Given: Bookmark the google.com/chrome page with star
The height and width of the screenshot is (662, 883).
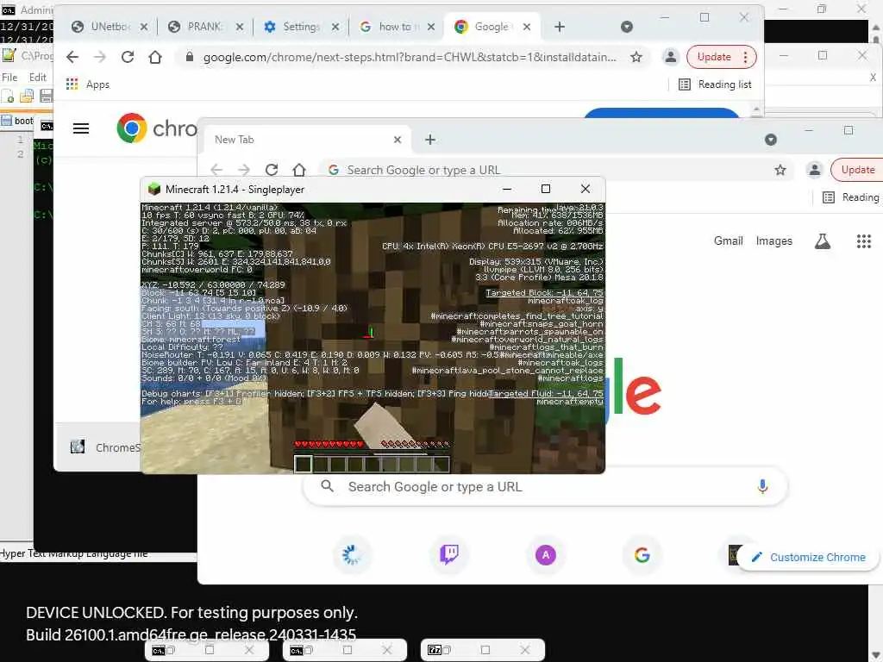Looking at the screenshot, I should (x=636, y=57).
